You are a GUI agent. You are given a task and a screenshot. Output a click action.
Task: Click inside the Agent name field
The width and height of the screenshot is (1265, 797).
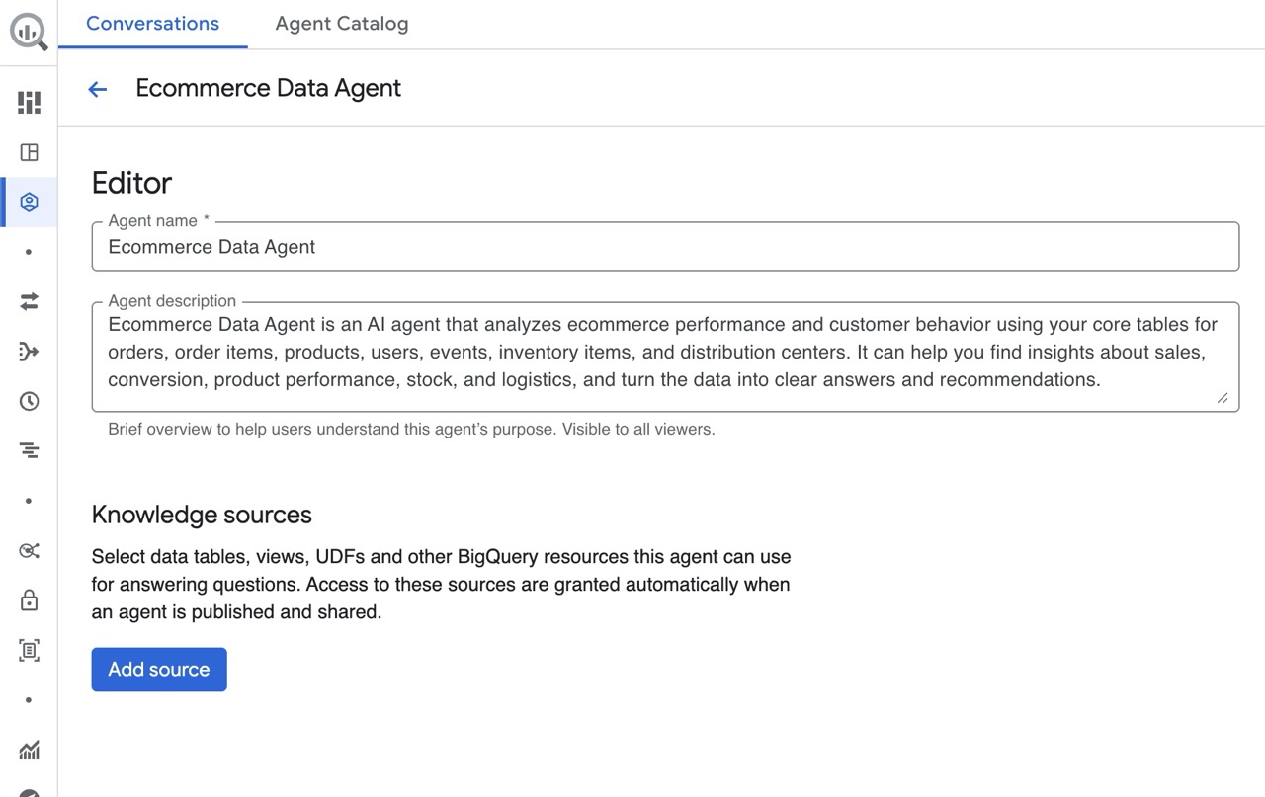(x=664, y=247)
